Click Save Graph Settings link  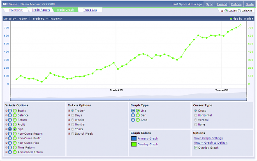point(208,138)
